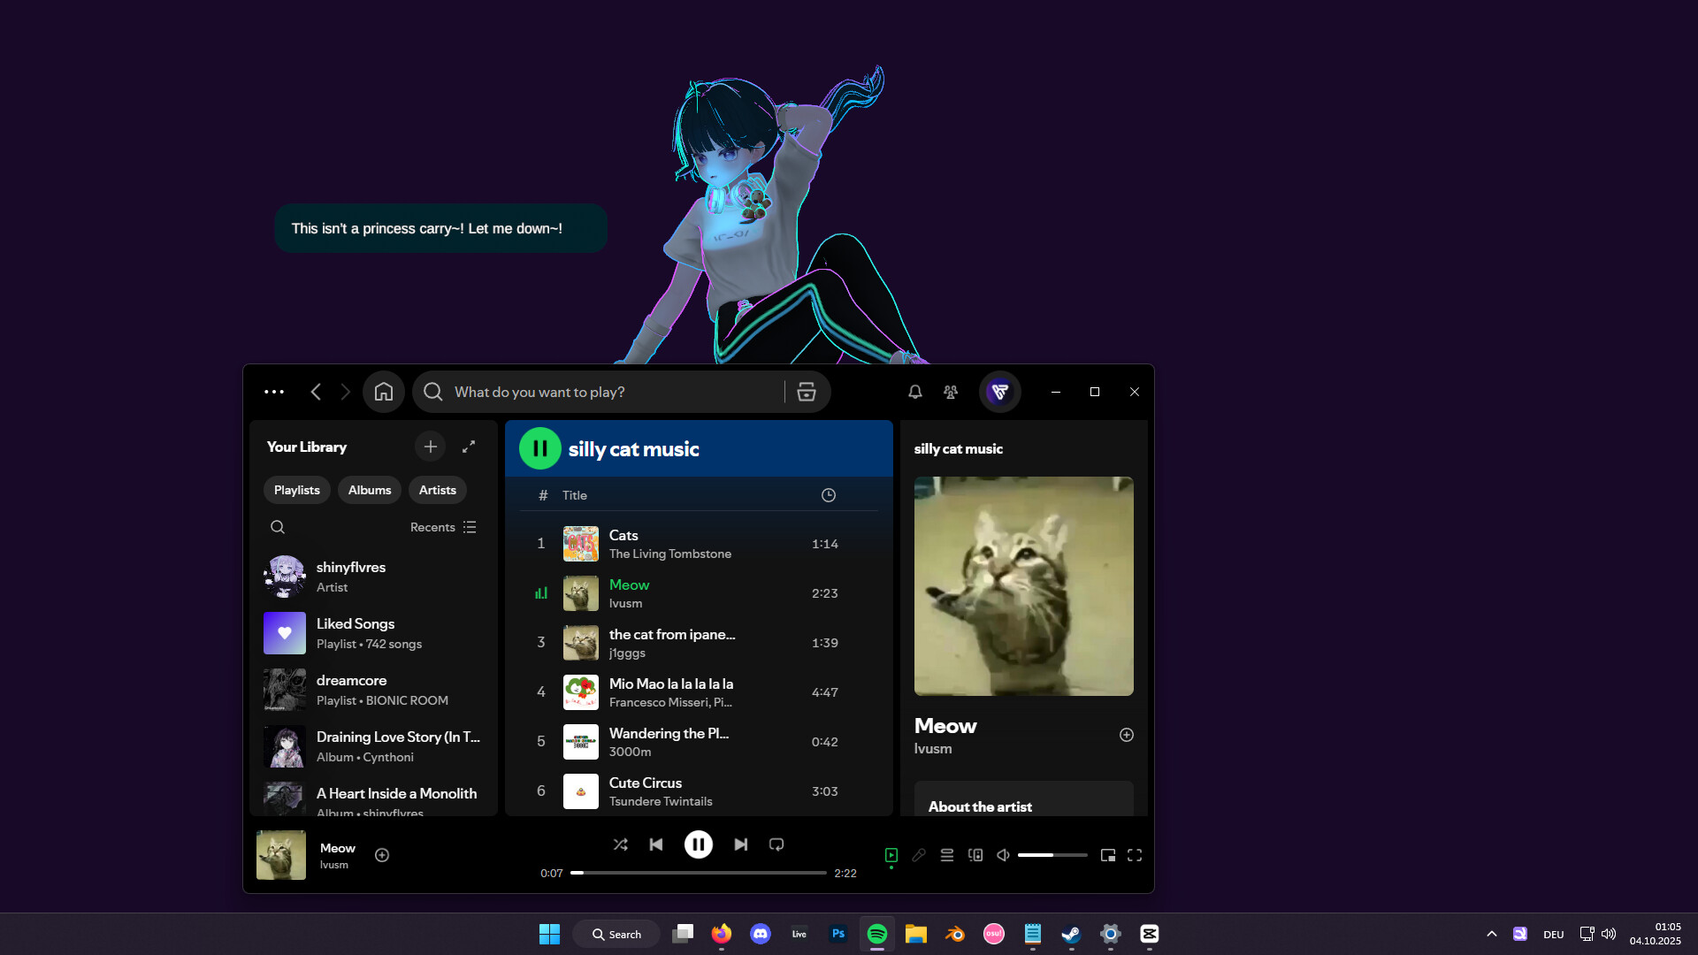Connect to a device

pyautogui.click(x=975, y=855)
